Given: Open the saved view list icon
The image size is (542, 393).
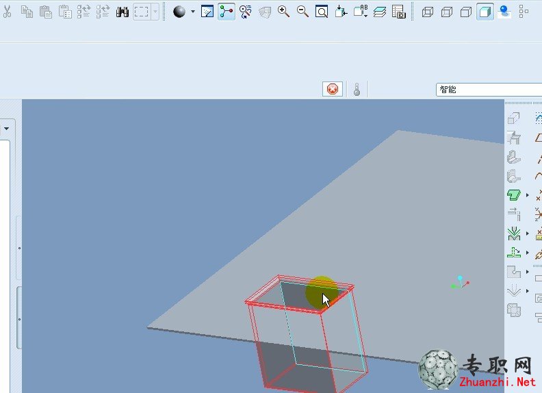Looking at the screenshot, I should [361, 12].
